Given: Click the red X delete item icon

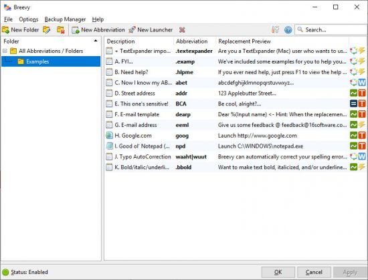Looking at the screenshot, I should point(182,30).
